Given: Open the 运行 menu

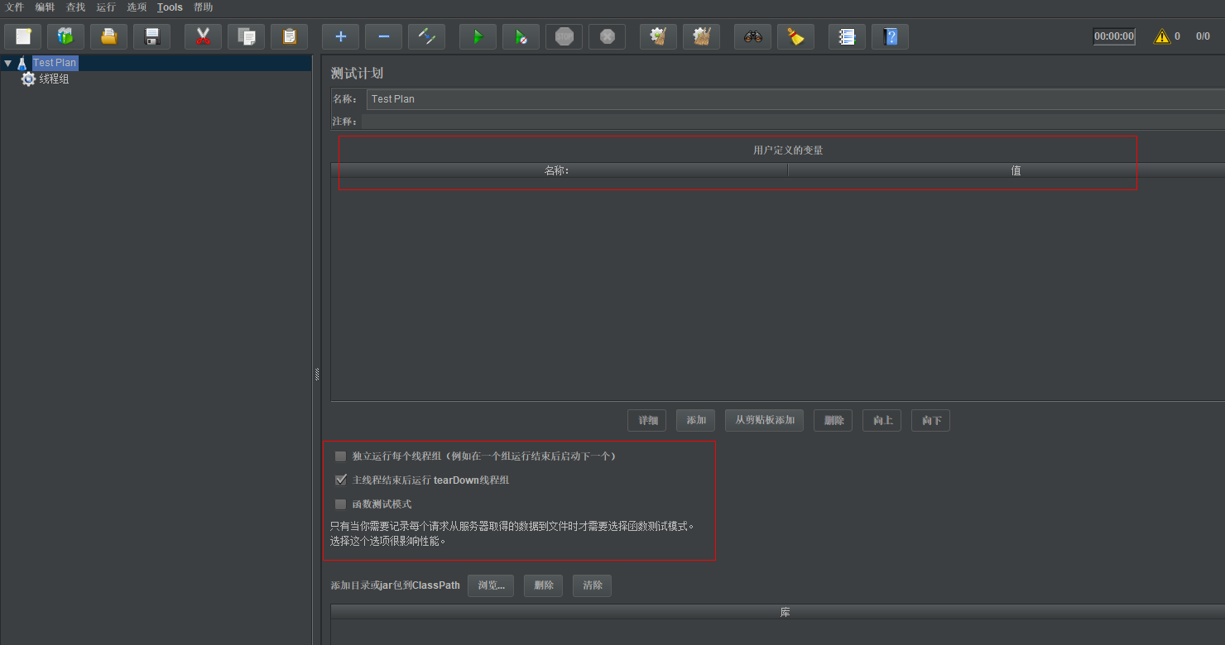Looking at the screenshot, I should [106, 7].
